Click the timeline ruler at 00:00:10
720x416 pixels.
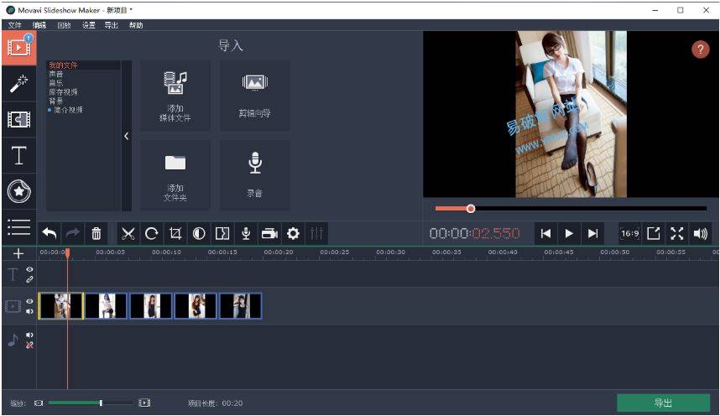pos(166,252)
